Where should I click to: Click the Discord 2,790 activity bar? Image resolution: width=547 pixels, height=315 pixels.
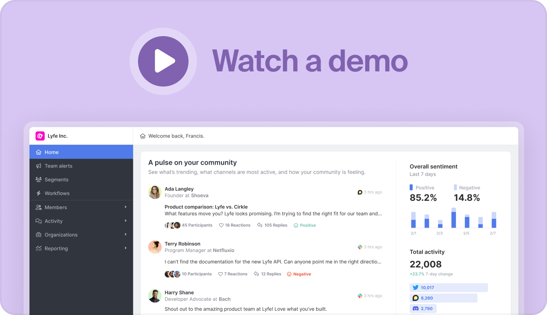click(x=423, y=308)
